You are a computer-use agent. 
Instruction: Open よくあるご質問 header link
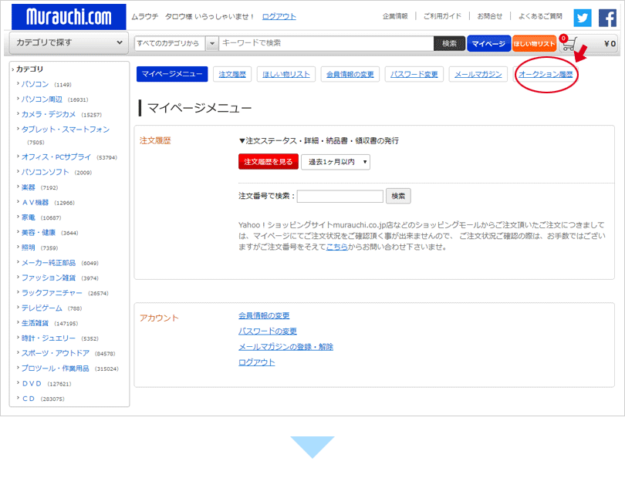pos(540,16)
